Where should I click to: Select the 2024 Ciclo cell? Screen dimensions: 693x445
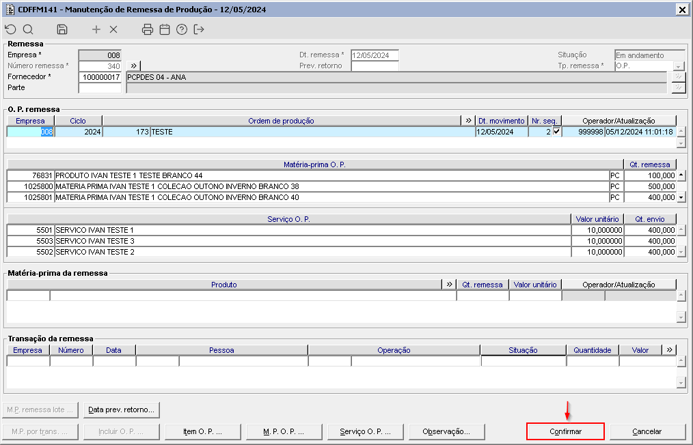pos(79,132)
